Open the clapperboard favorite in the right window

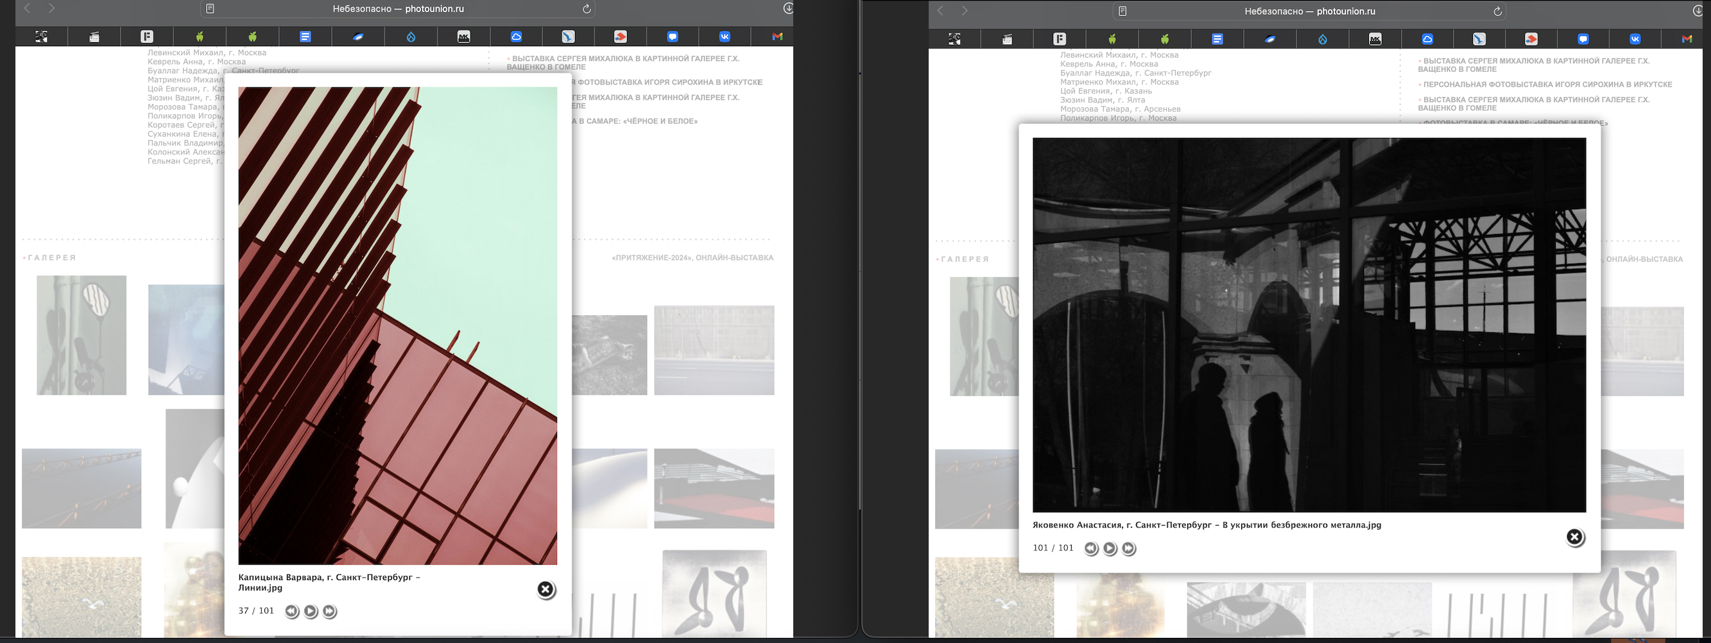coord(1007,39)
